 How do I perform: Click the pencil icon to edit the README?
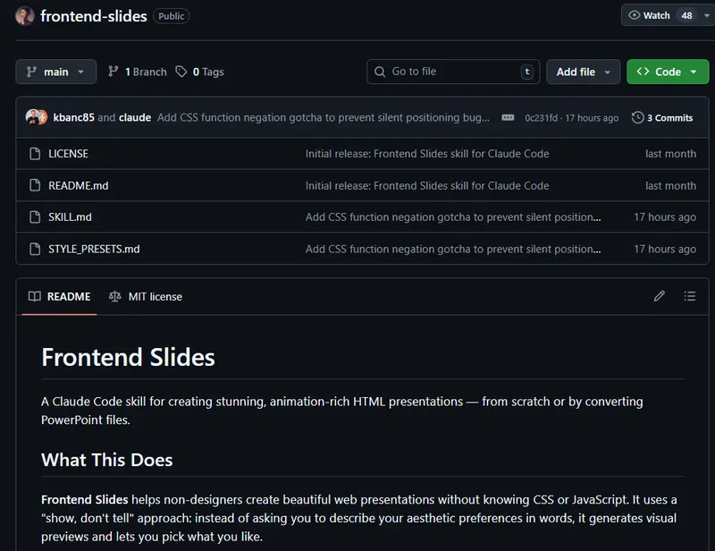pyautogui.click(x=660, y=296)
